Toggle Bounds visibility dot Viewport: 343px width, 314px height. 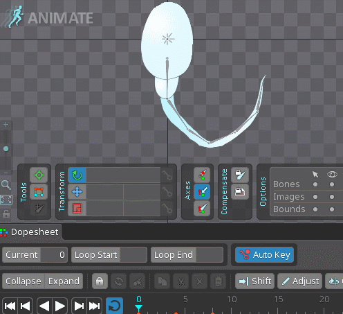tap(332, 209)
